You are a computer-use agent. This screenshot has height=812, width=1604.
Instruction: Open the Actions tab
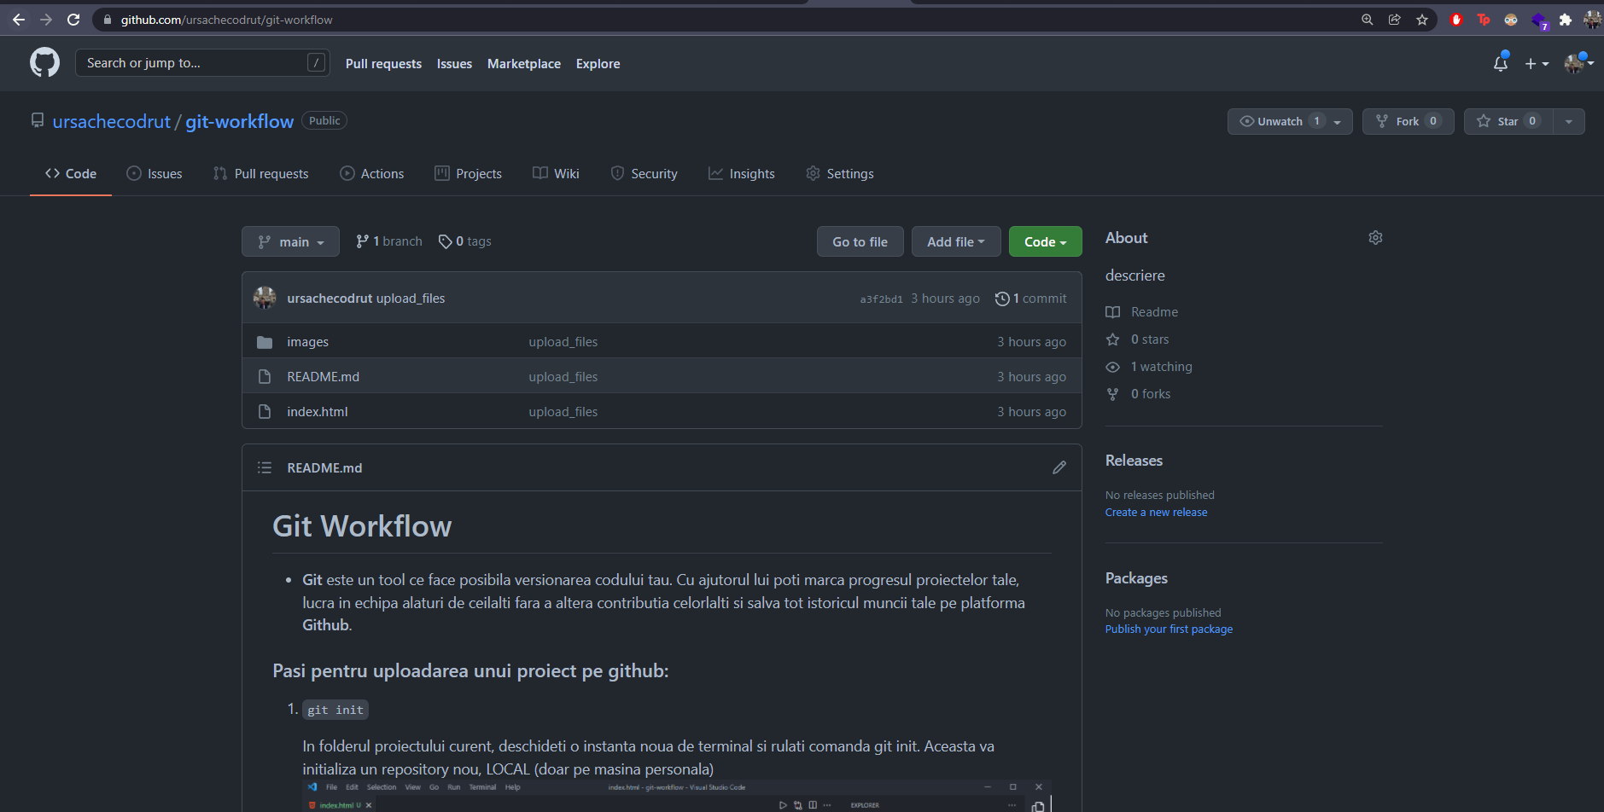[x=372, y=174]
